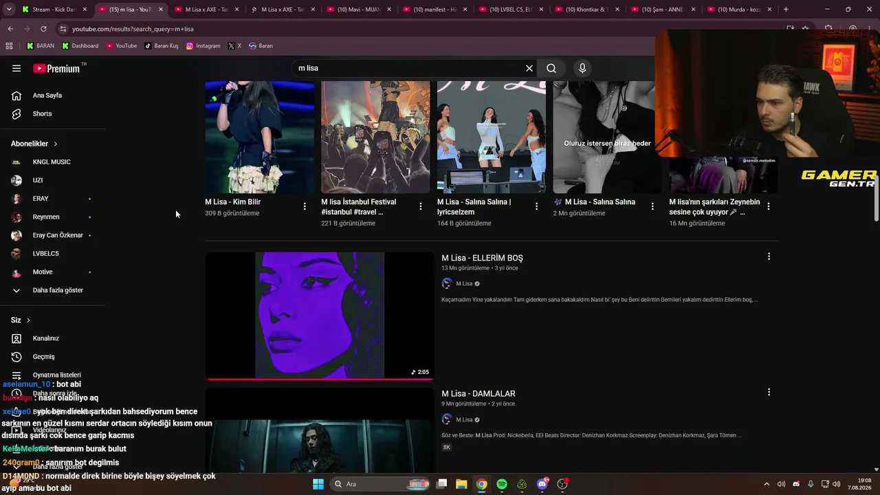This screenshot has width=880, height=495.
Task: Open the Motive channel avatar
Action: pyautogui.click(x=16, y=272)
